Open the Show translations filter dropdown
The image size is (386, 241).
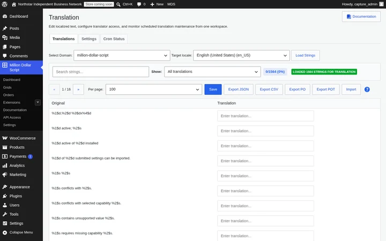[x=212, y=72]
